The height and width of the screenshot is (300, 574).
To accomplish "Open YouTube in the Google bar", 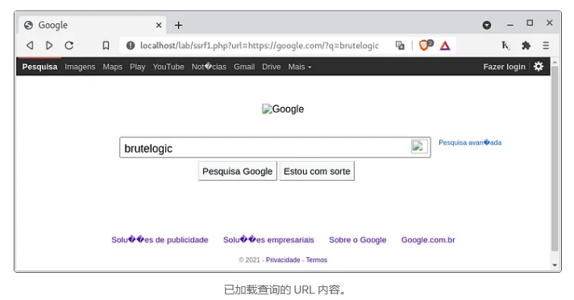I will (x=168, y=67).
